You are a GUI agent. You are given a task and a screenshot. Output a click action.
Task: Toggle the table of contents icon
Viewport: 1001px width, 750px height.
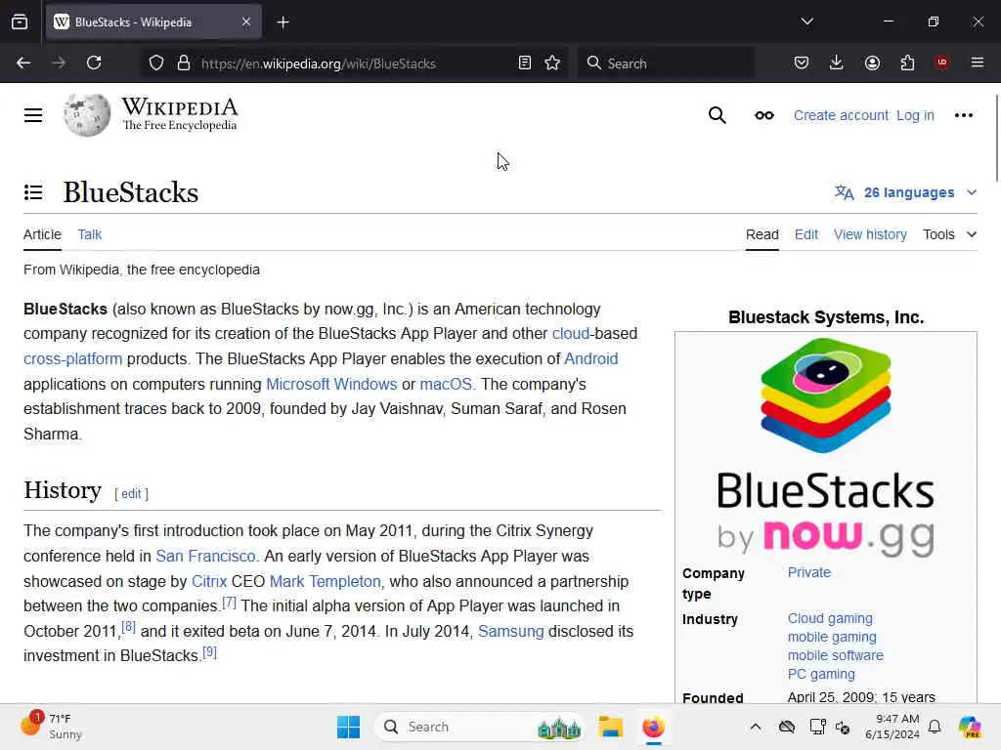33,192
